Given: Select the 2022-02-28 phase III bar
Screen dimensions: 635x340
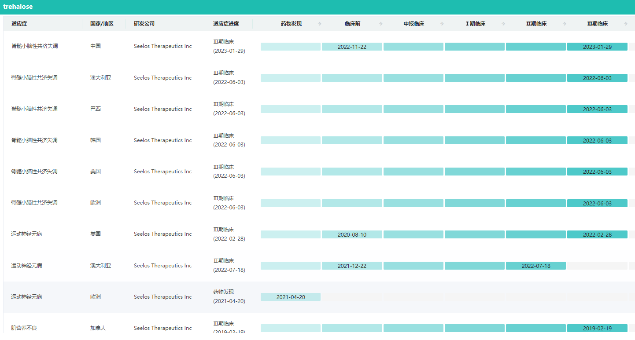Looking at the screenshot, I should tap(597, 234).
